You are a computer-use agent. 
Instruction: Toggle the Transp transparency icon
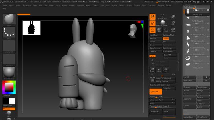pos(159,70)
